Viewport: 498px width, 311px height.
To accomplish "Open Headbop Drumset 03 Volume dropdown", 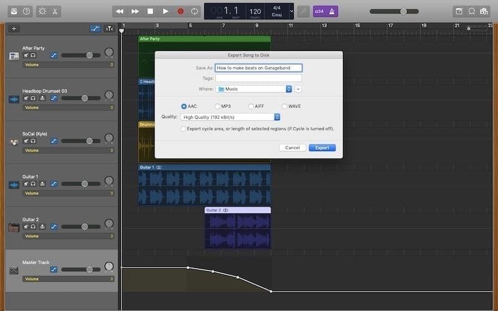I will (68, 108).
